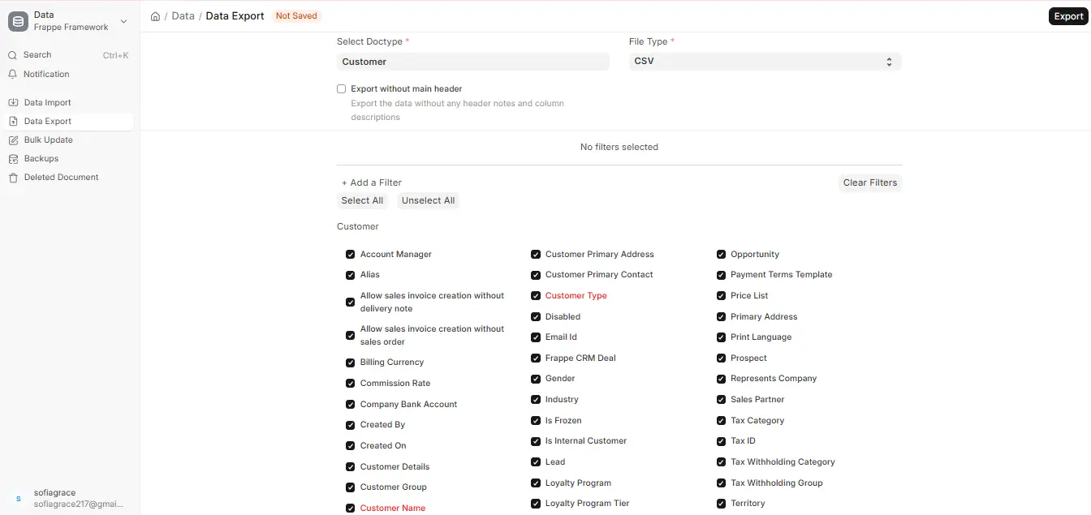The height and width of the screenshot is (515, 1091).
Task: Click the Search magnifier icon in sidebar
Action: coord(12,55)
